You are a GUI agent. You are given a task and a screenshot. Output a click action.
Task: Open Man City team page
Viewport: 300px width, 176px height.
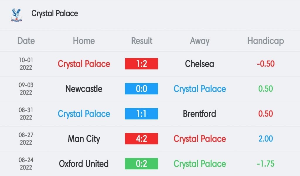[x=84, y=139]
